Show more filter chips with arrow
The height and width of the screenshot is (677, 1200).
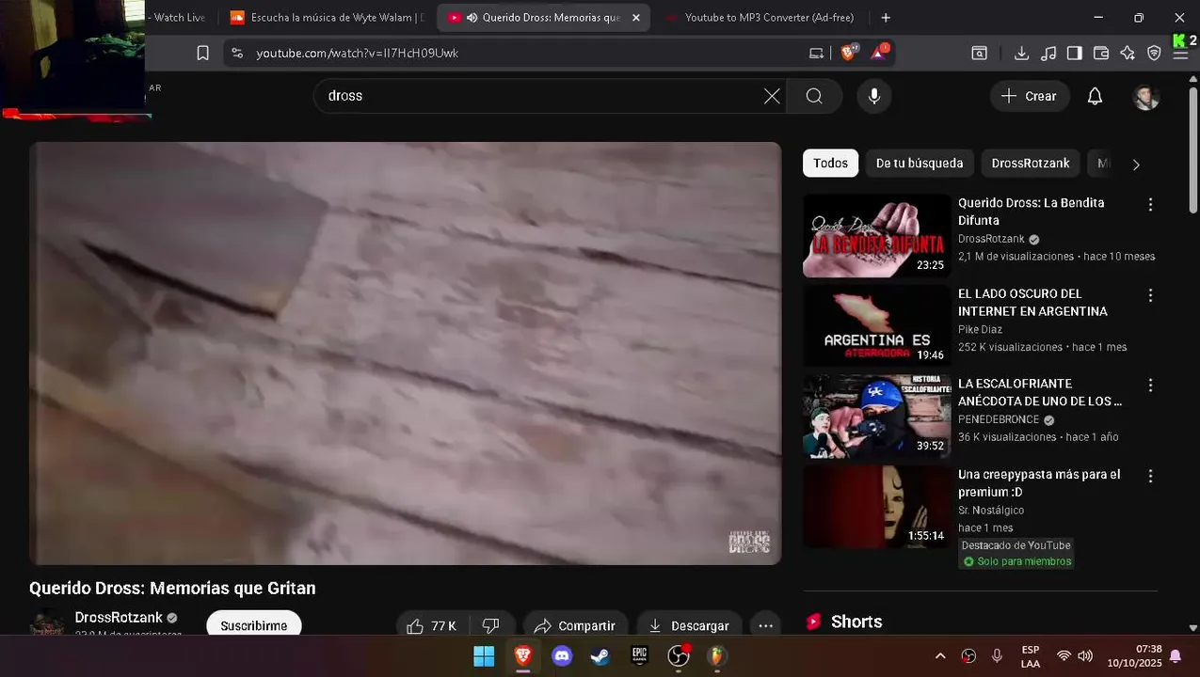point(1136,165)
